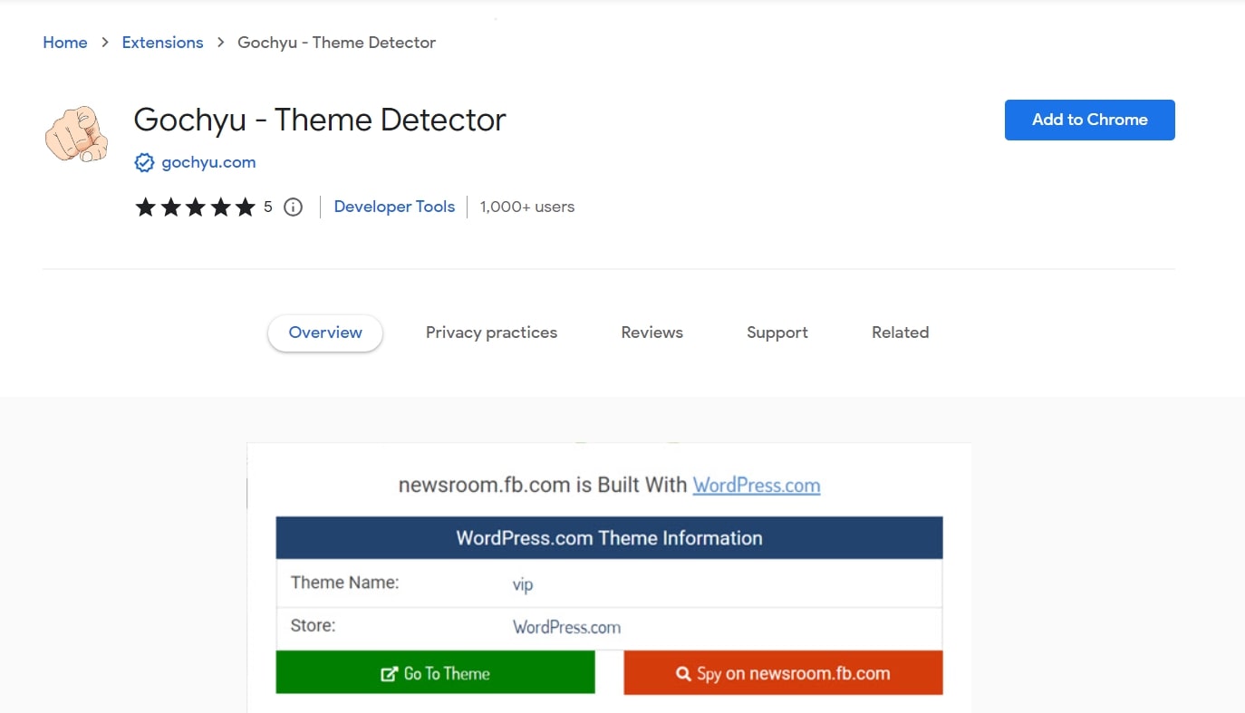Switch to the Privacy practices tab
1245x713 pixels.
coord(491,332)
